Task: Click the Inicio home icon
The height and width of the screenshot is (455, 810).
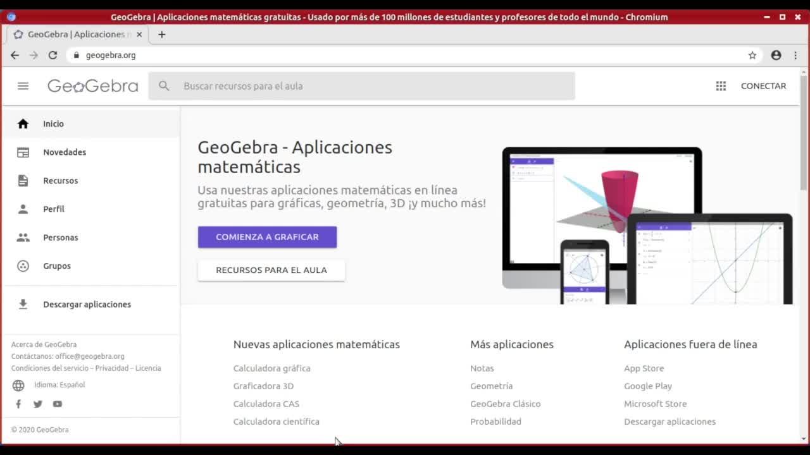Action: click(x=23, y=124)
